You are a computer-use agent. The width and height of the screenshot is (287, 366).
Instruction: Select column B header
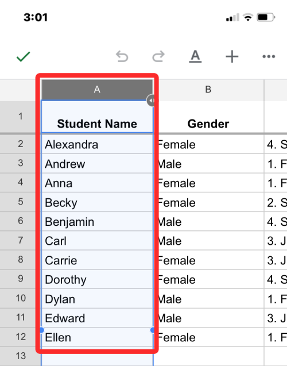[x=208, y=90]
